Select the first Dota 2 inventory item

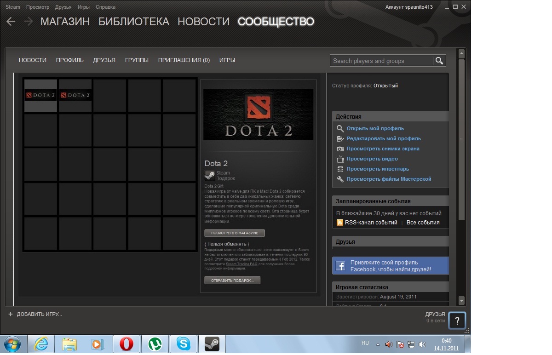[40, 96]
